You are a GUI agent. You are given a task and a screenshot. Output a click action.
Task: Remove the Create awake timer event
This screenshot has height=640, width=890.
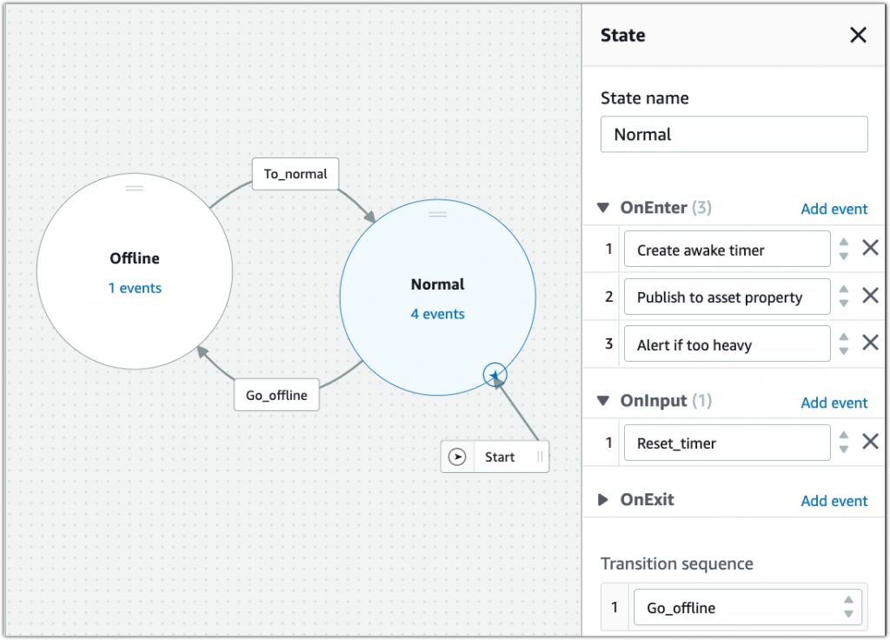point(871,248)
